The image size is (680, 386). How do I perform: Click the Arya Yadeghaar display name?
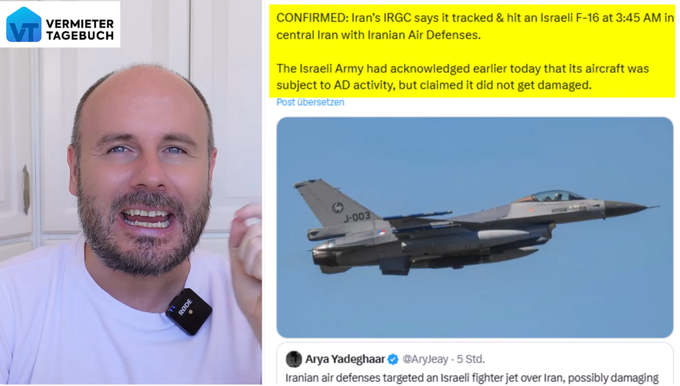pos(345,359)
